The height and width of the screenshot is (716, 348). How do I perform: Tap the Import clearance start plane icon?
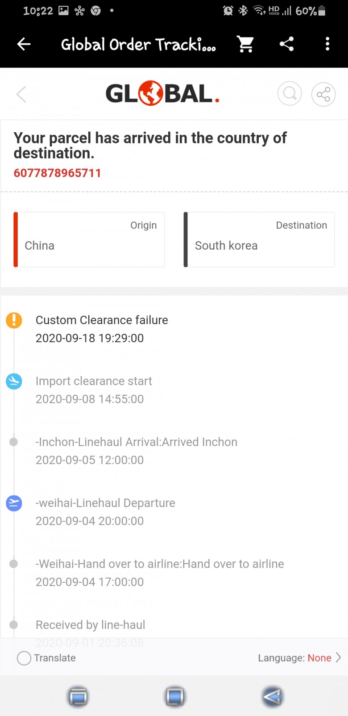(14, 381)
